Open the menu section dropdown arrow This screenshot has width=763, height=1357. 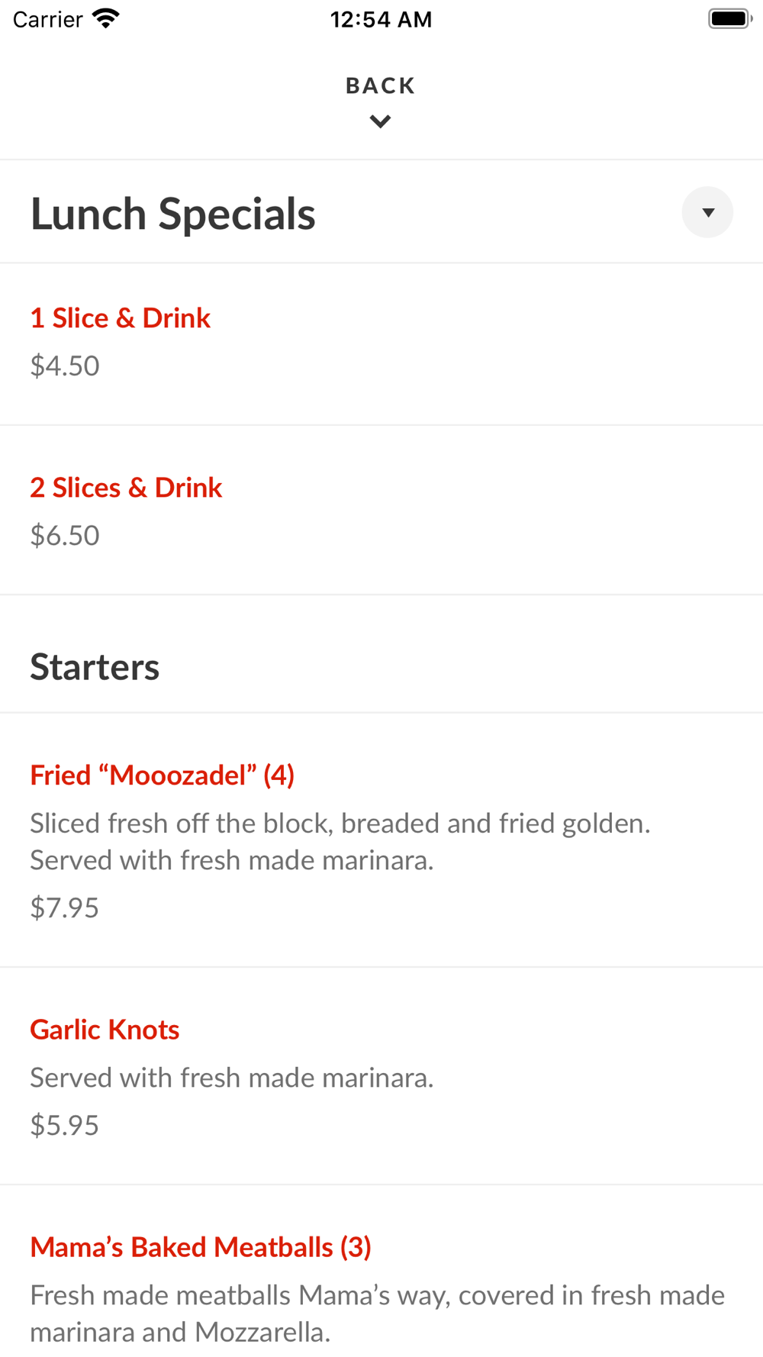point(707,212)
